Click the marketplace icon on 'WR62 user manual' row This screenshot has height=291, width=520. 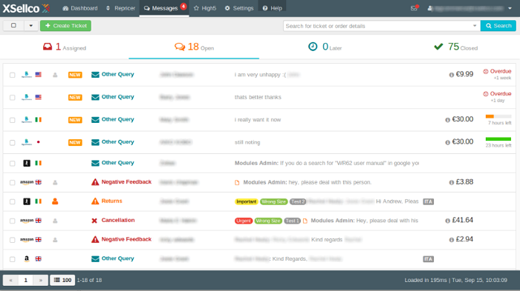tap(27, 163)
